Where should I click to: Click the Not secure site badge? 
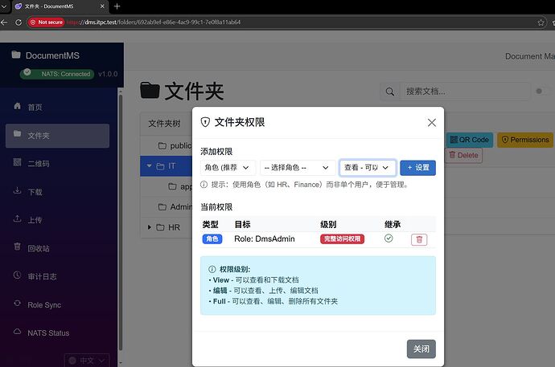tap(47, 22)
